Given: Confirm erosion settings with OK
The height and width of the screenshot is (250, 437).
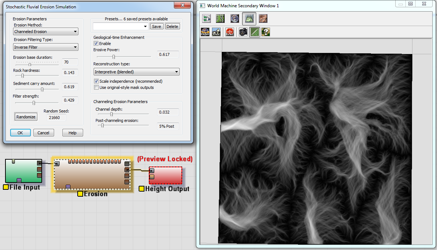Looking at the screenshot, I should [x=20, y=133].
